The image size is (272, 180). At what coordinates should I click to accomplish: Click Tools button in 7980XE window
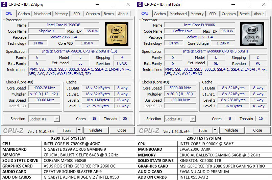[67, 130]
